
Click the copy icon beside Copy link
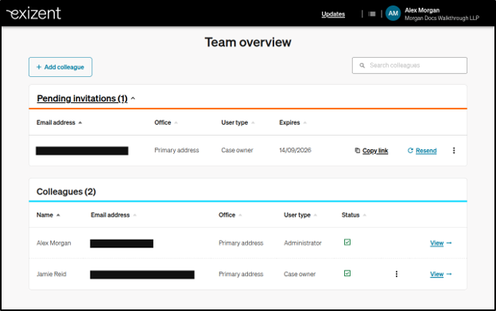tap(357, 151)
